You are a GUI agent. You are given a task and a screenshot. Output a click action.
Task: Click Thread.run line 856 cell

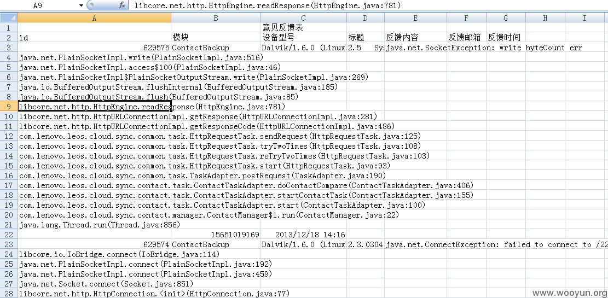94,225
